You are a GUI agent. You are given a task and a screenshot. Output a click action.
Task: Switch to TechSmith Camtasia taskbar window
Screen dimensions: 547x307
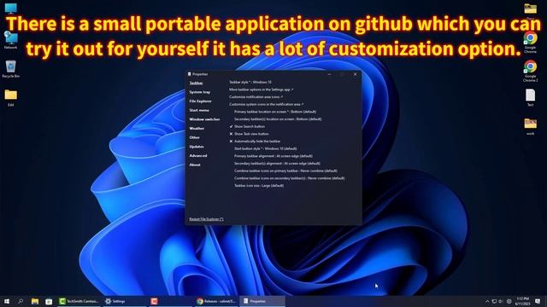click(x=79, y=301)
